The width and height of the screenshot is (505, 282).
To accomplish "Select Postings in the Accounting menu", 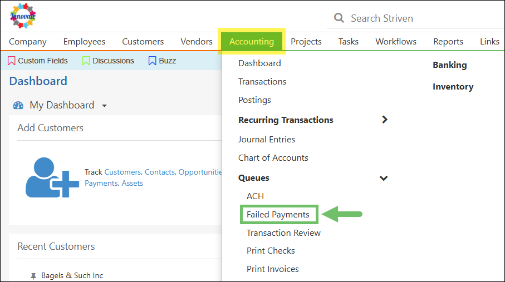I will click(255, 100).
